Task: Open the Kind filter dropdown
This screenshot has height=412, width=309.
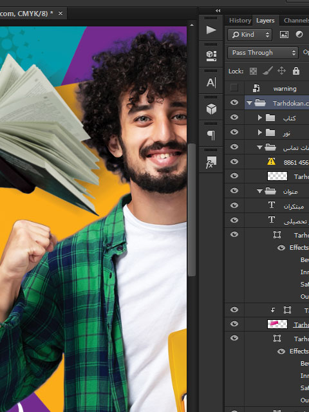Action: [x=250, y=34]
